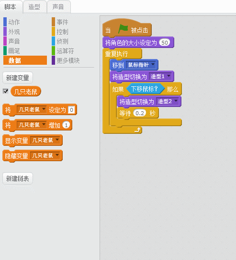This screenshot has height=260, width=236.
Task: Select the 动作 block category
Action: 14,22
